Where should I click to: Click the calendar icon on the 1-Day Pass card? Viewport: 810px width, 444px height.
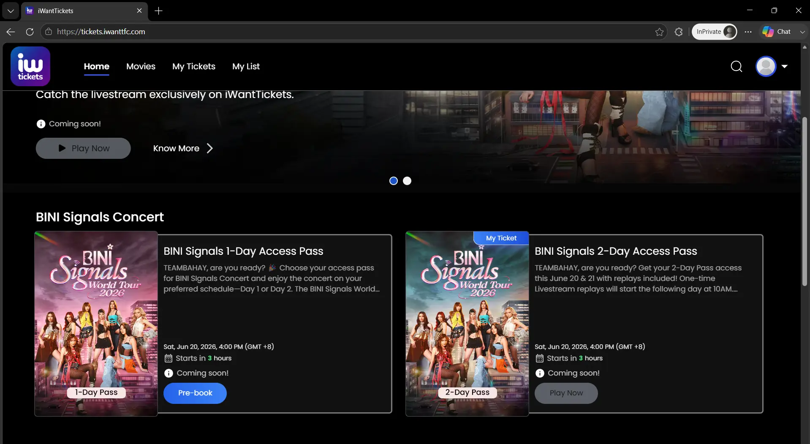click(169, 358)
